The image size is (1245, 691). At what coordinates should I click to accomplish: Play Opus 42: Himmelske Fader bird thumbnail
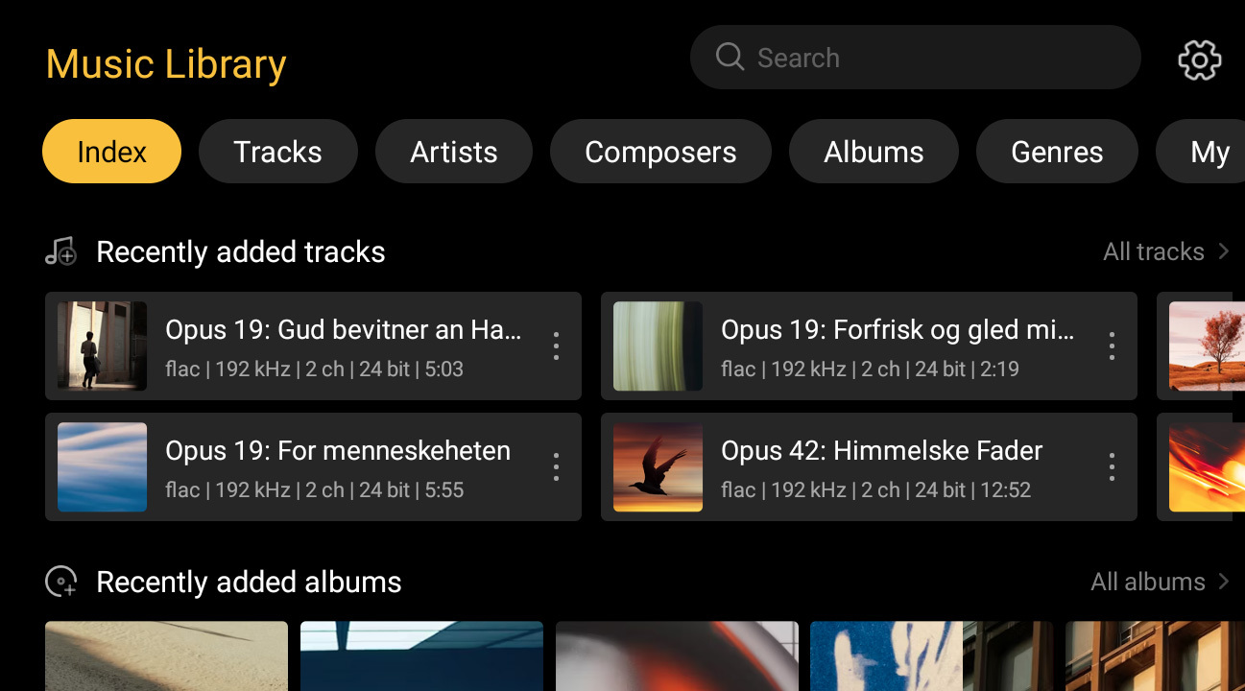[x=658, y=467]
